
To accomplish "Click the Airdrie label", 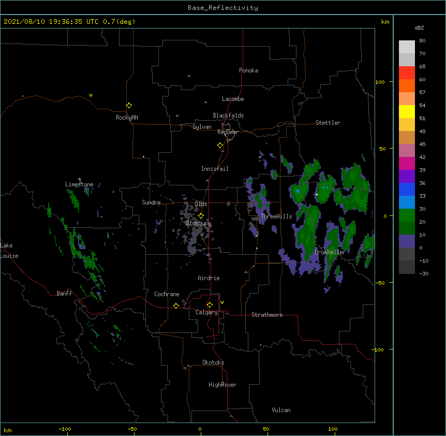I will tap(209, 278).
